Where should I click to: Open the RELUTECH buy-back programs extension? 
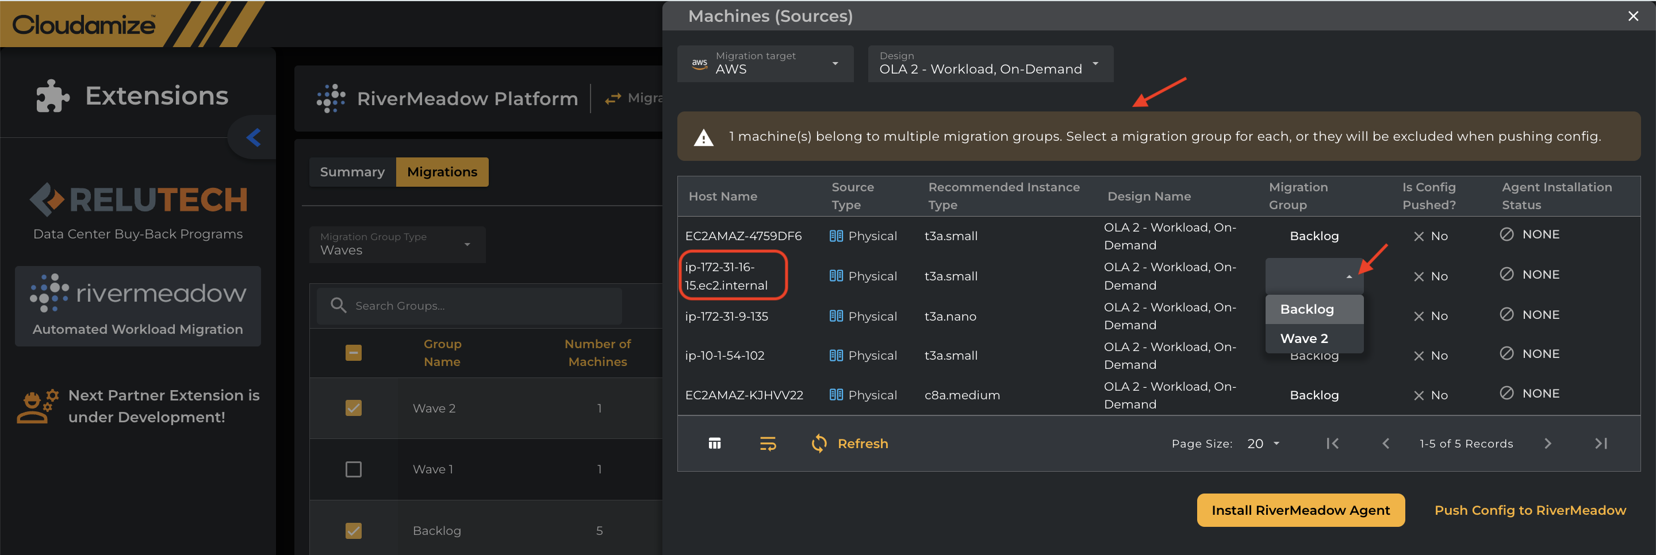click(138, 211)
